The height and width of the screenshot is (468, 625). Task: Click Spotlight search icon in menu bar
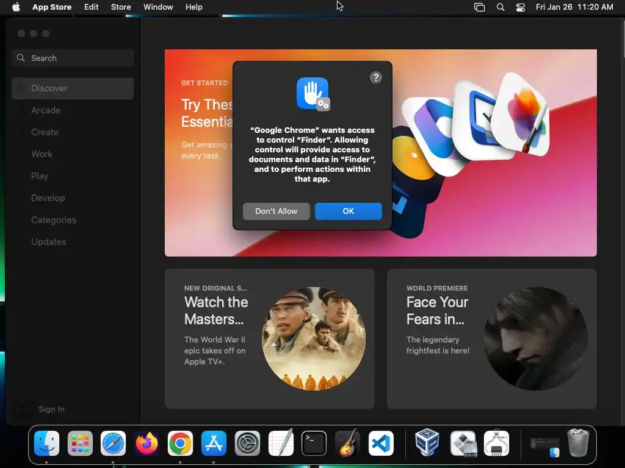click(500, 7)
